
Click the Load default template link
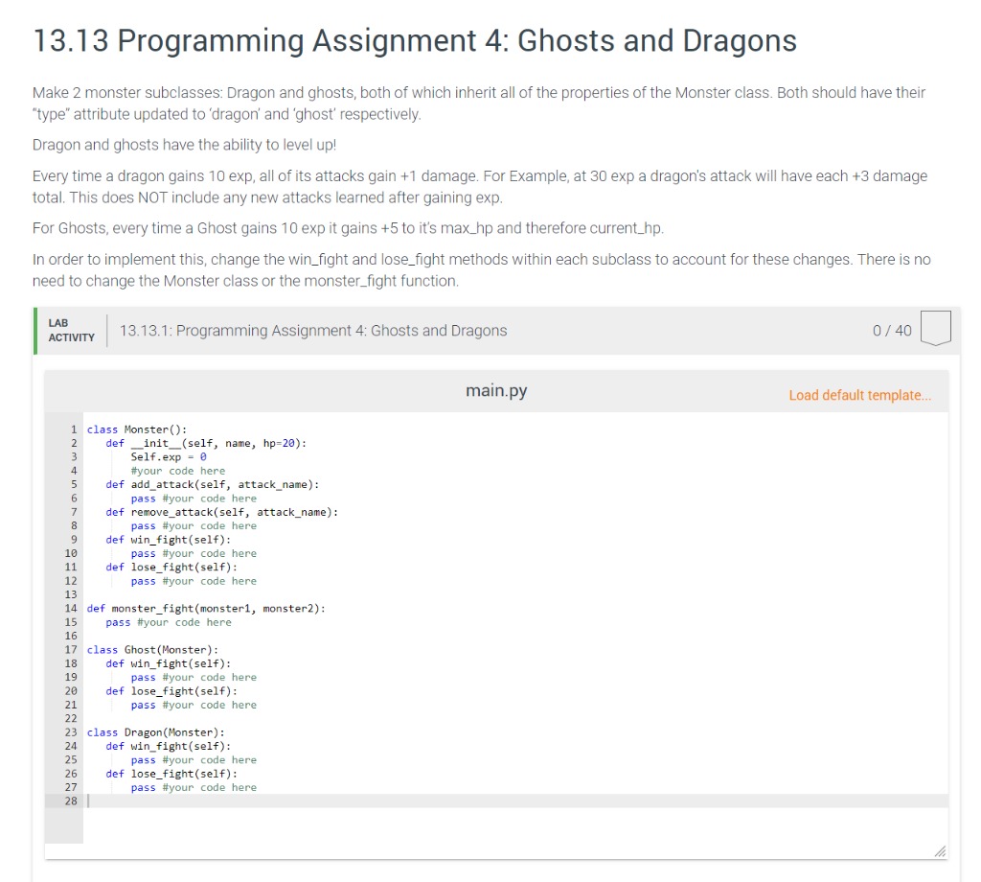(x=858, y=394)
